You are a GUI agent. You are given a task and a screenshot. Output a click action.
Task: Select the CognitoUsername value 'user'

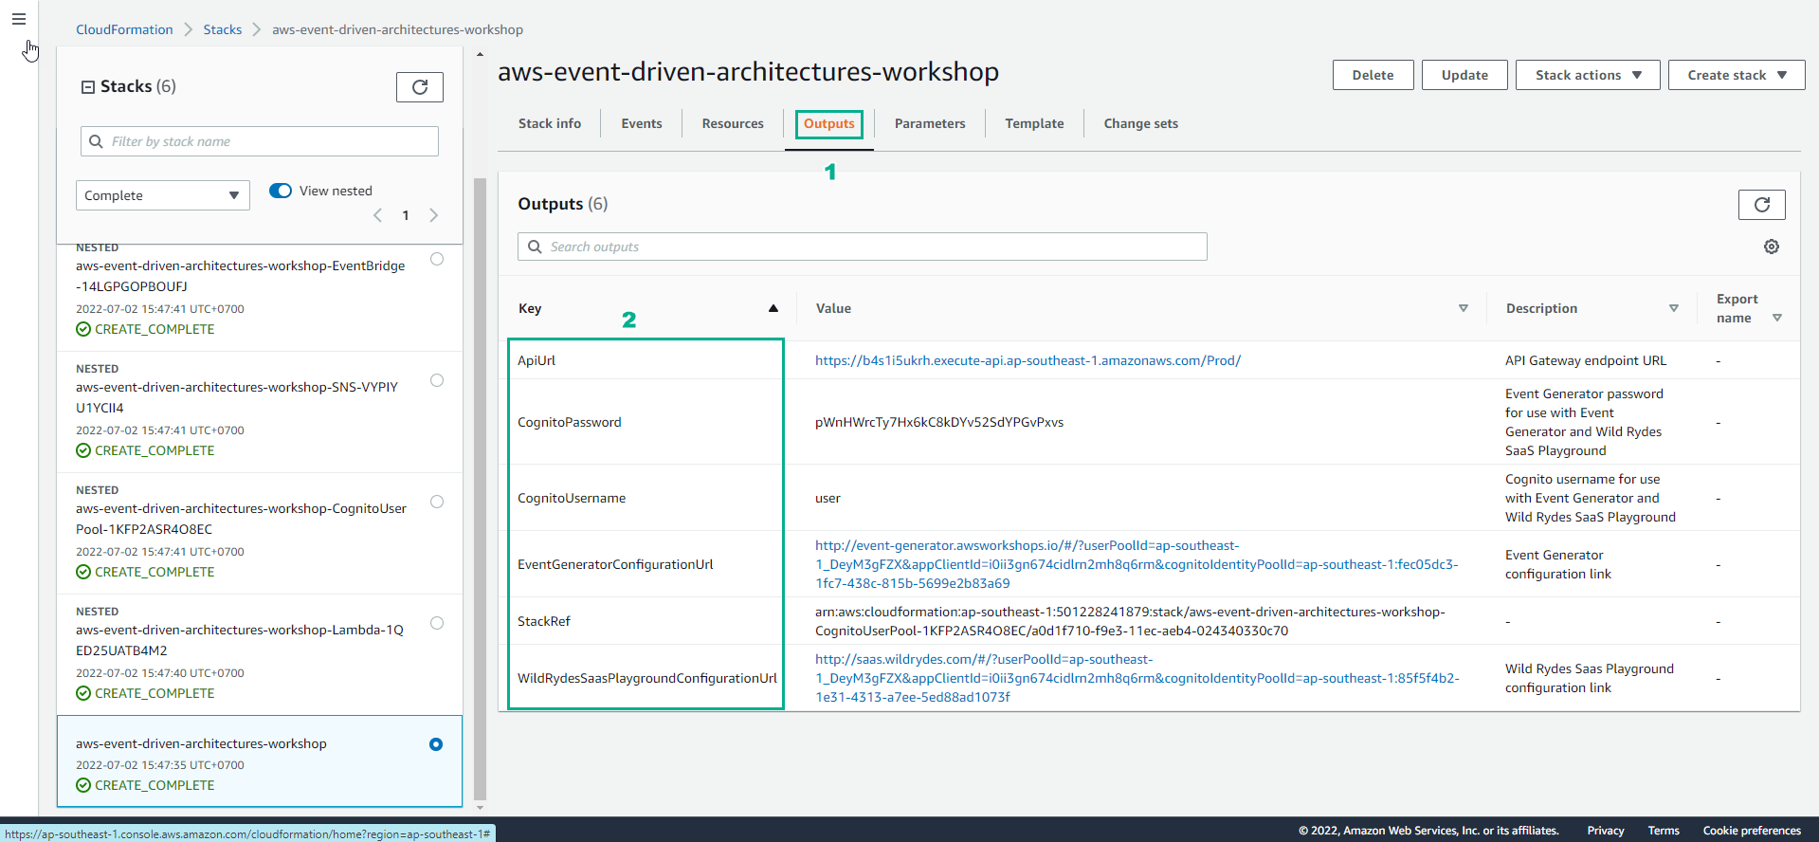[x=828, y=498]
